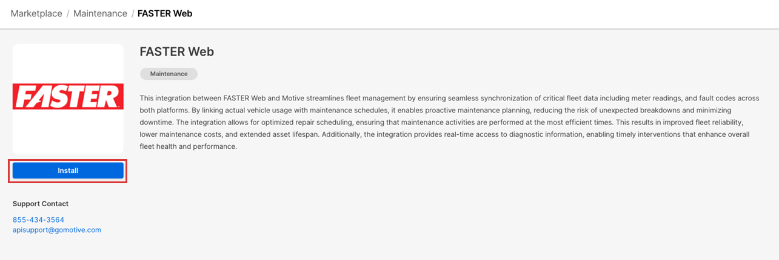The image size is (779, 260).
Task: Click the Support Contact heading
Action: pos(41,204)
